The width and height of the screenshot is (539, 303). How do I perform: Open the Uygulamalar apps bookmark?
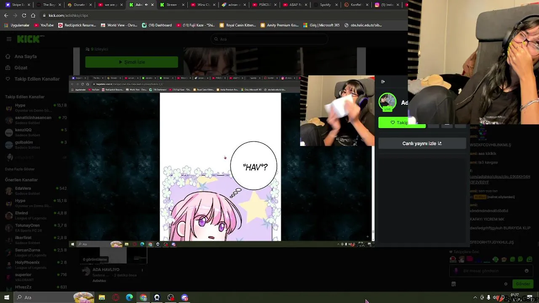click(x=17, y=25)
